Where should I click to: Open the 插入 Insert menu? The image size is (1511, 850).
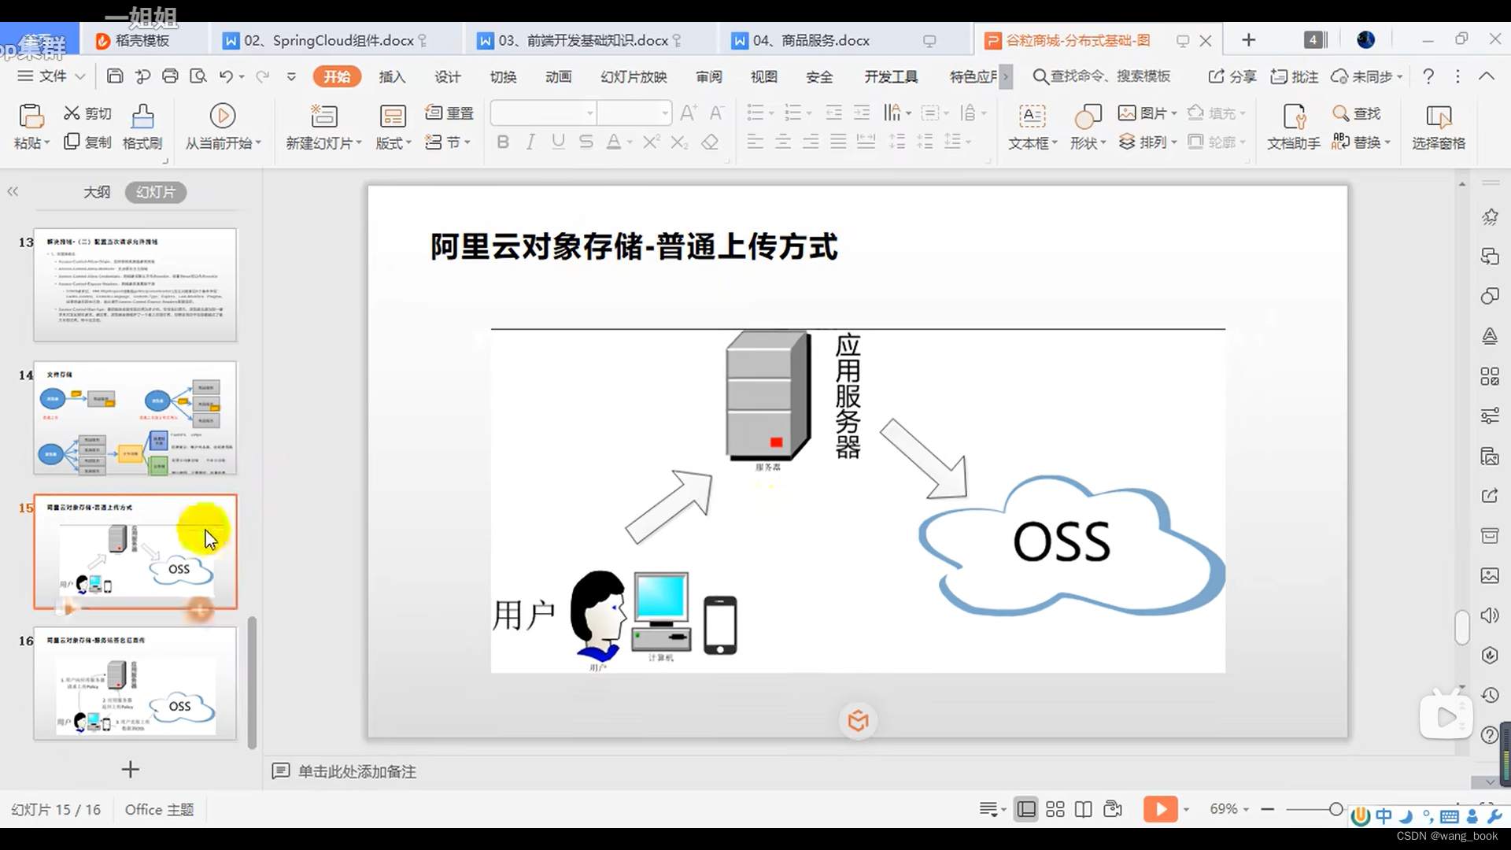(x=392, y=76)
